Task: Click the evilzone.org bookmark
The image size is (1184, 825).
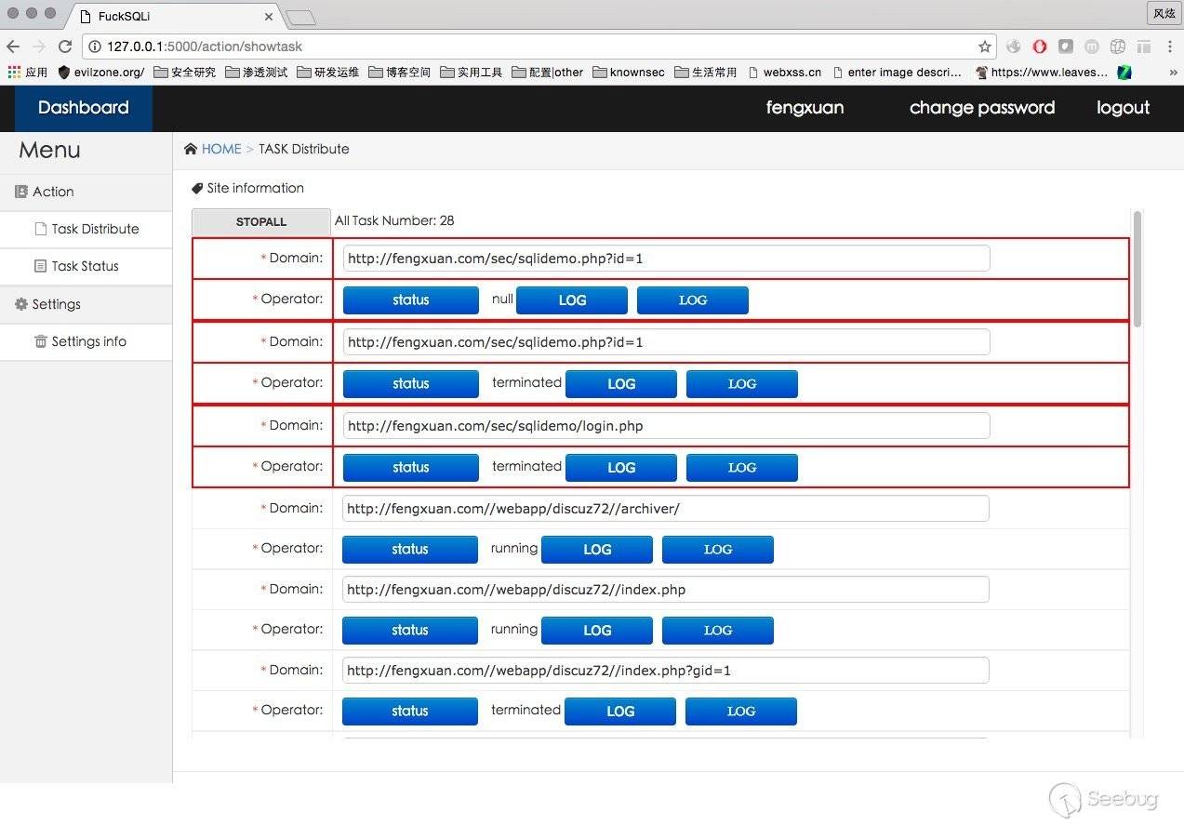Action: pos(100,72)
